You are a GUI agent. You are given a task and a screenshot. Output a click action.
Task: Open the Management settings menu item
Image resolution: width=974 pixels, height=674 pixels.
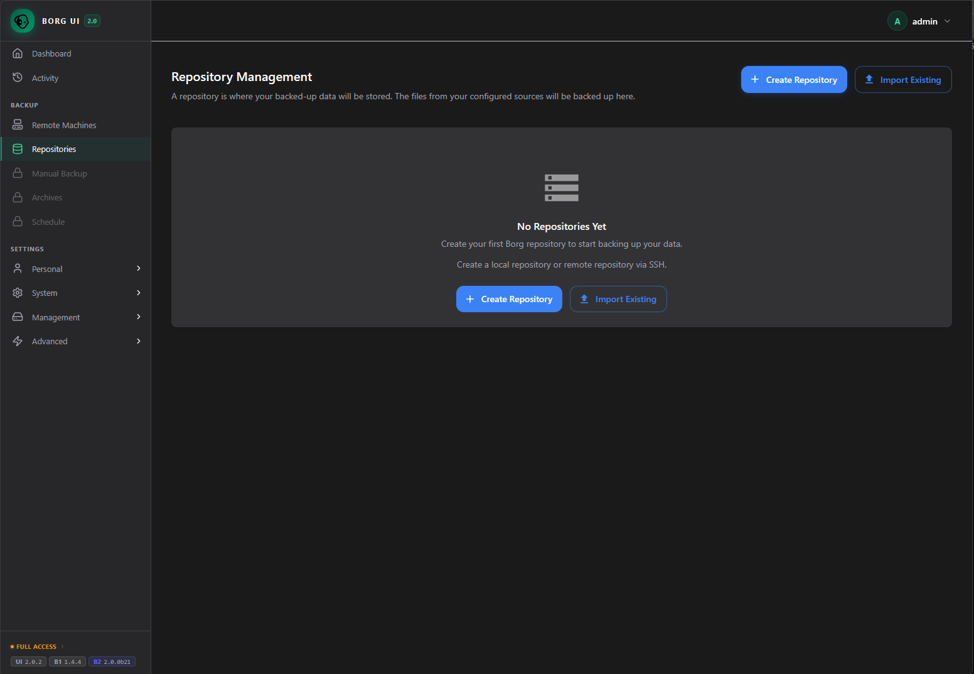tap(55, 317)
